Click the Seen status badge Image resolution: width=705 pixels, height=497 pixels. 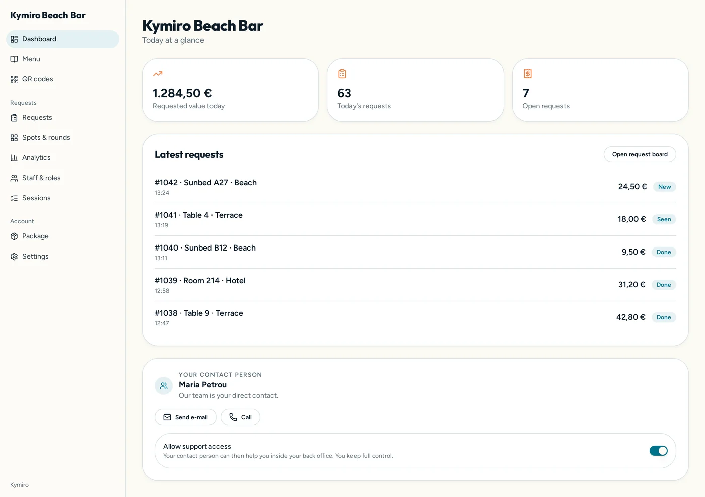[x=664, y=219]
